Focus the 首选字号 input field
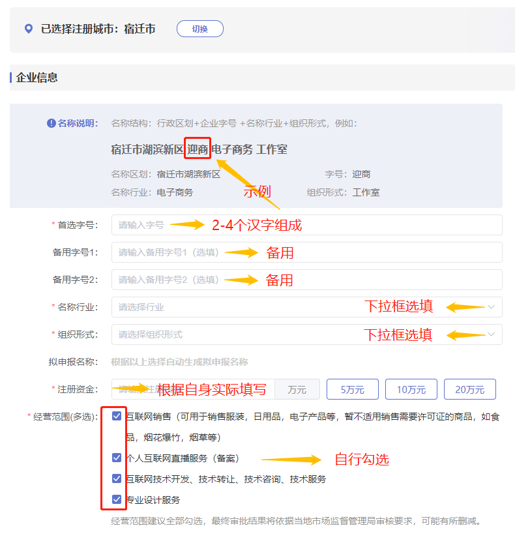The width and height of the screenshot is (515, 543). point(306,225)
